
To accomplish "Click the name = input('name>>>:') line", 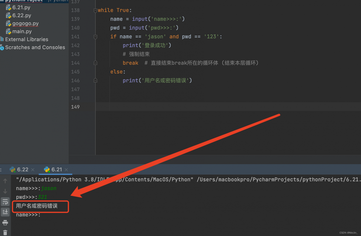I will tap(148, 19).
